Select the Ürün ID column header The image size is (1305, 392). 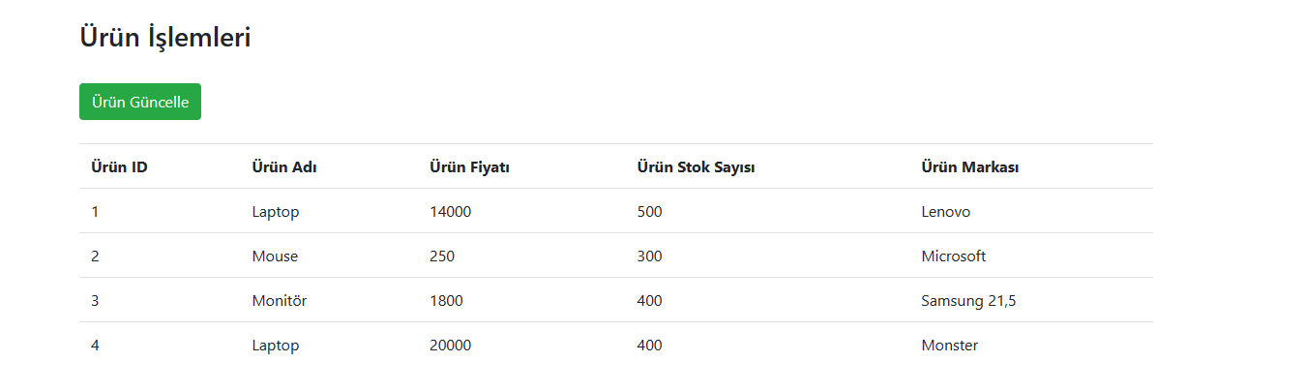click(119, 167)
